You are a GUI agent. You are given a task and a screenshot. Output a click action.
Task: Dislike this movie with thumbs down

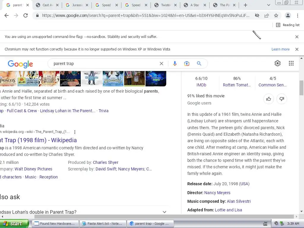(282, 99)
